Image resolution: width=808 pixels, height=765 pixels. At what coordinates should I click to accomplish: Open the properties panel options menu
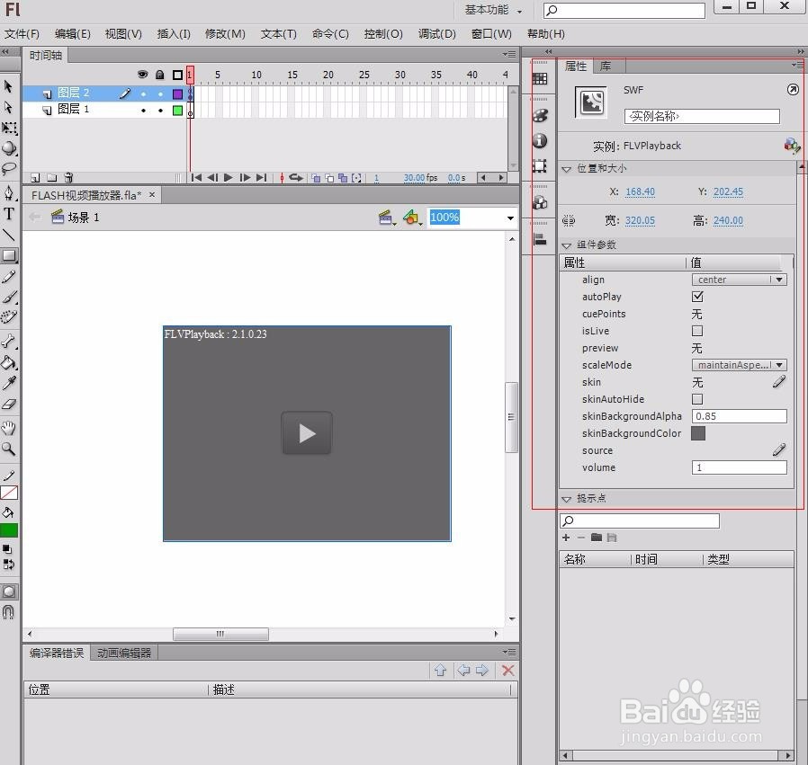(797, 65)
